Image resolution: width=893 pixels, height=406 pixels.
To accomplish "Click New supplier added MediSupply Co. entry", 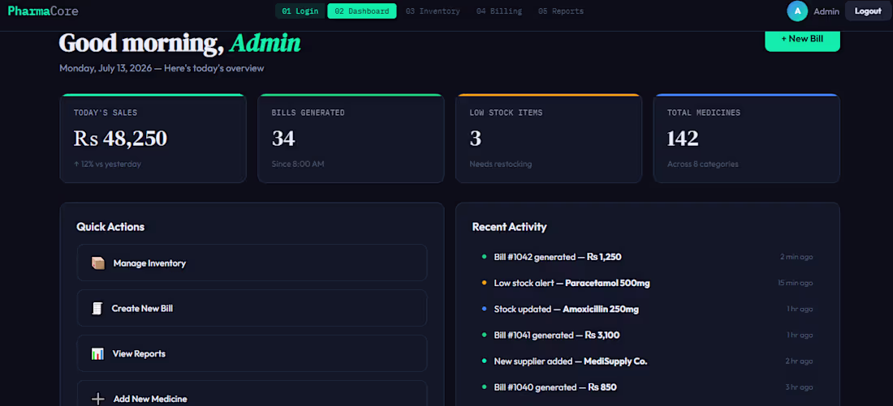I will (x=648, y=361).
